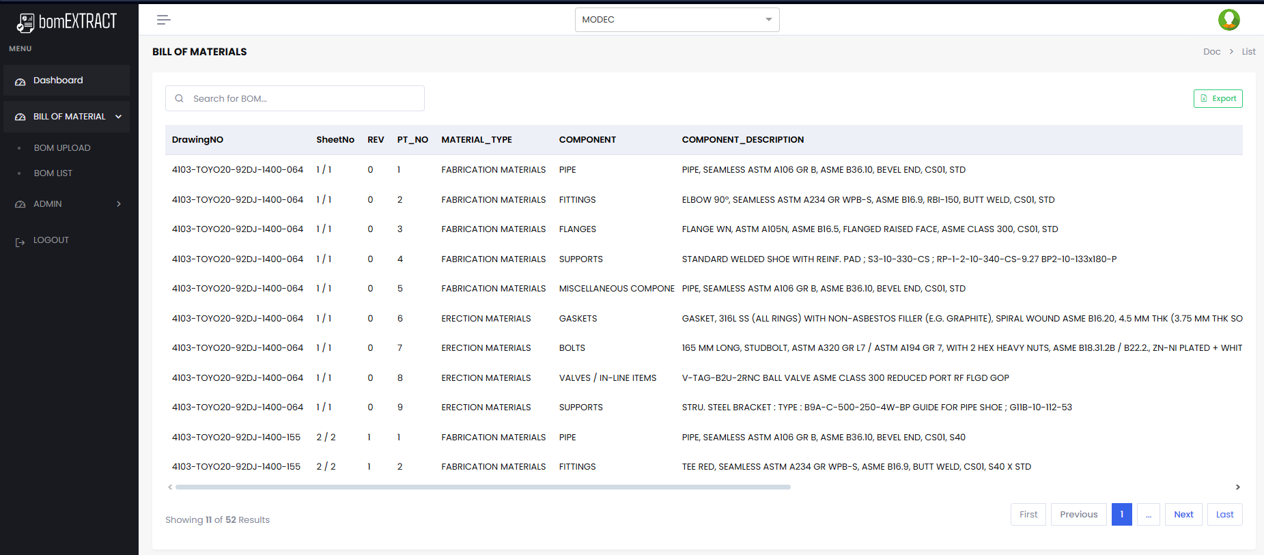Image resolution: width=1264 pixels, height=555 pixels.
Task: Click the Logout icon in sidebar
Action: click(20, 242)
